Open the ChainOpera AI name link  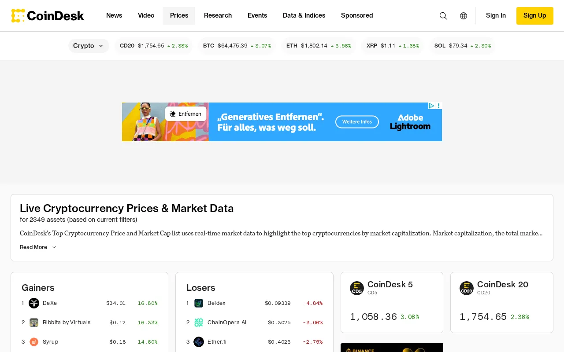[227, 323]
